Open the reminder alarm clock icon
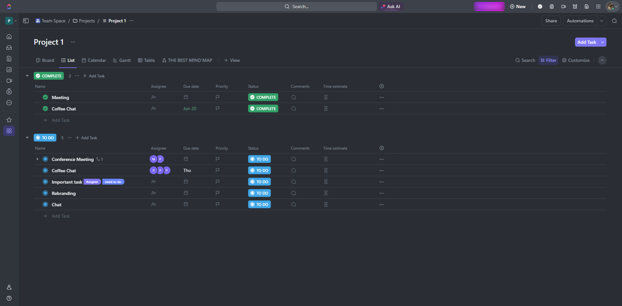The image size is (622, 306). [x=575, y=6]
